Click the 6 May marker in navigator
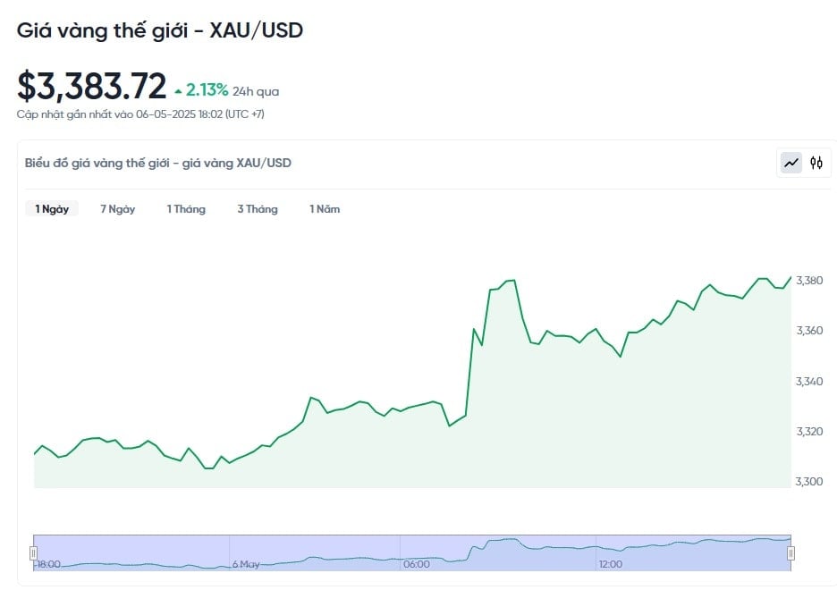The image size is (837, 590). click(x=246, y=564)
